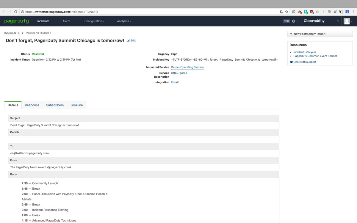Viewport: 357px width, 223px height.
Task: Open the uBlock shield extension icon
Action: [312, 12]
